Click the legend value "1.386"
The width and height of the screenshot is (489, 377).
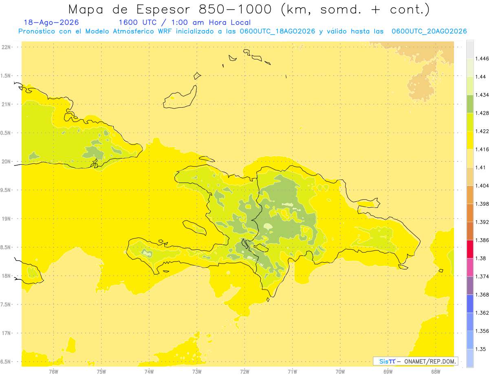(482, 240)
